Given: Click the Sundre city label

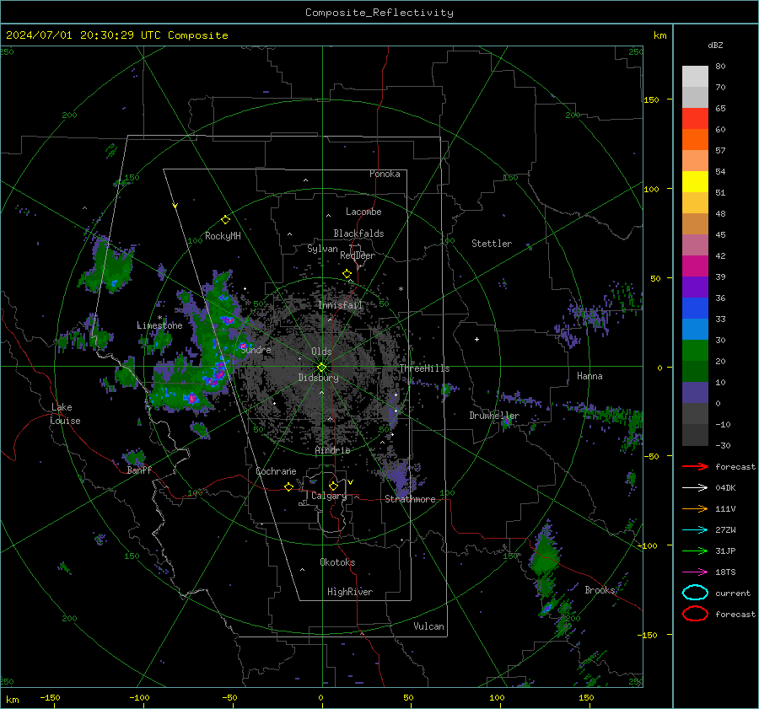Looking at the screenshot, I should [x=256, y=349].
